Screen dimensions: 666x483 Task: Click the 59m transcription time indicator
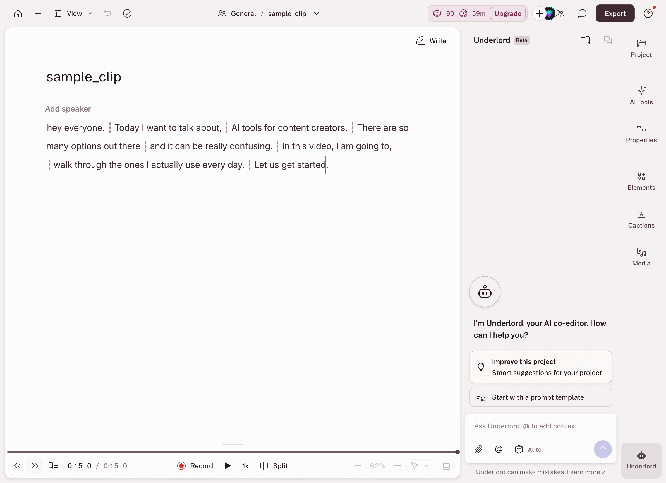tap(473, 13)
